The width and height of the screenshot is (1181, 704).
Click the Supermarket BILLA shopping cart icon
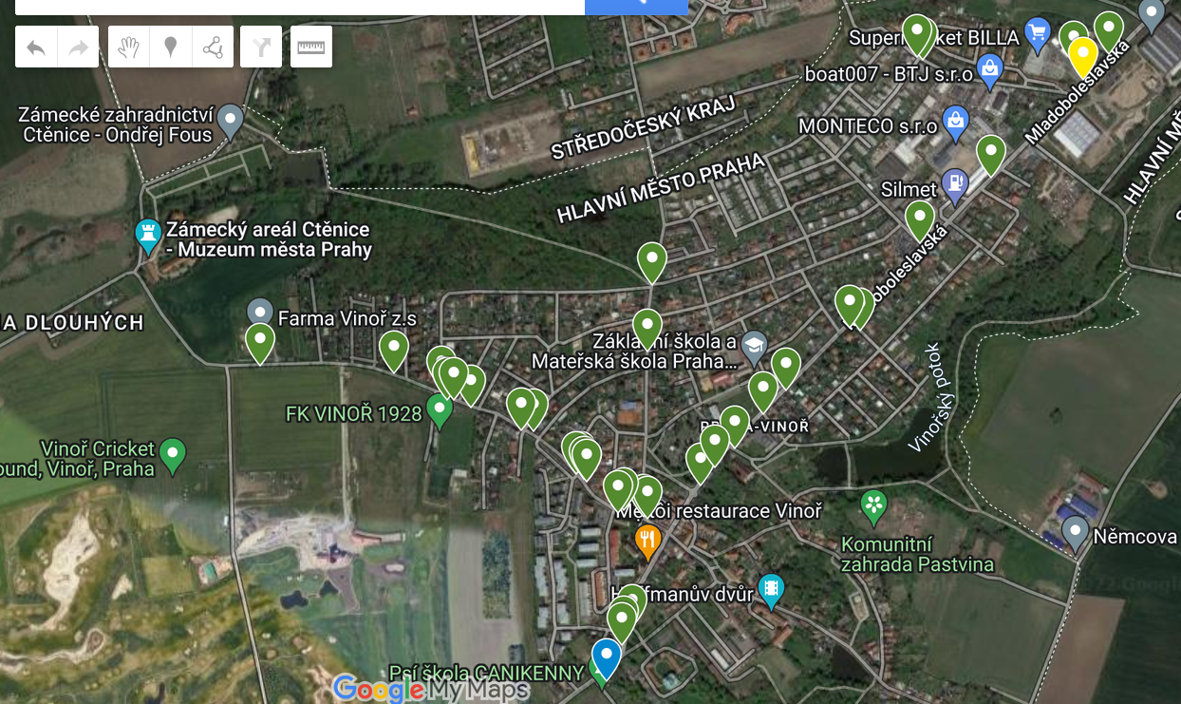(x=1038, y=35)
